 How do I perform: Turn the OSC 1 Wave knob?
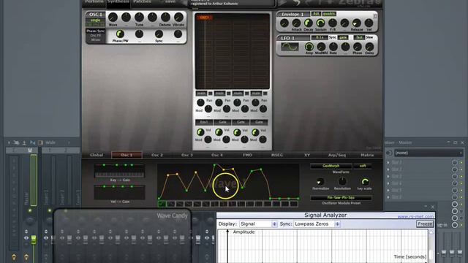[113, 18]
